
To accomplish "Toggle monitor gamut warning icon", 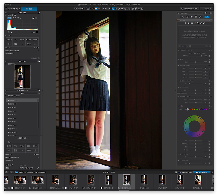I will (33, 18).
